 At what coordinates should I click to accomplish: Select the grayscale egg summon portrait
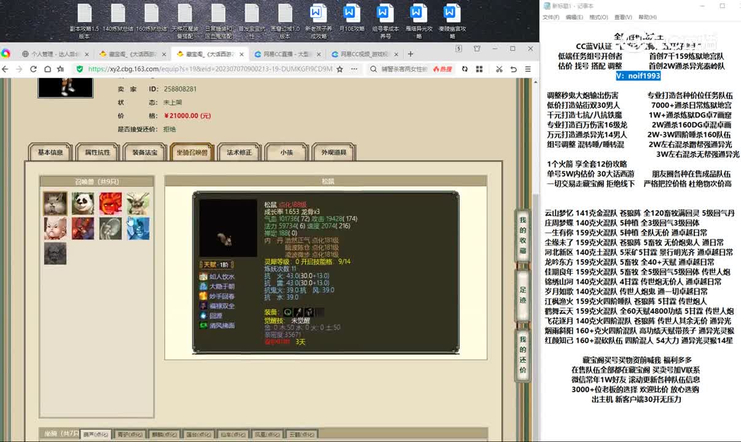111,228
